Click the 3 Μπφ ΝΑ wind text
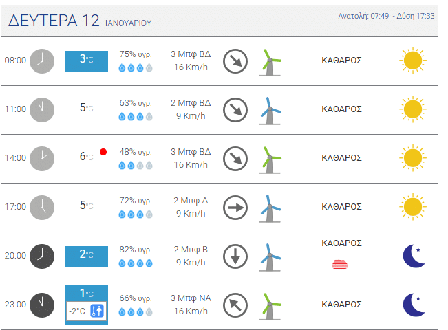Screen dimensions: 448x330 pyautogui.click(x=191, y=298)
